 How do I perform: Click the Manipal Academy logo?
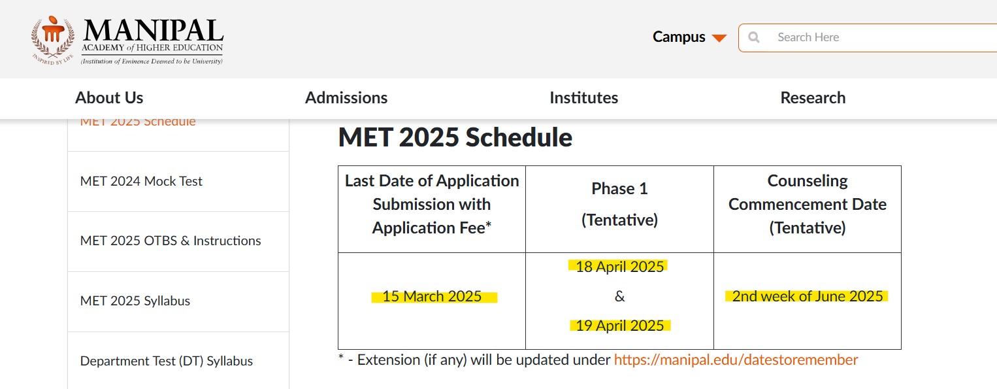pos(127,41)
